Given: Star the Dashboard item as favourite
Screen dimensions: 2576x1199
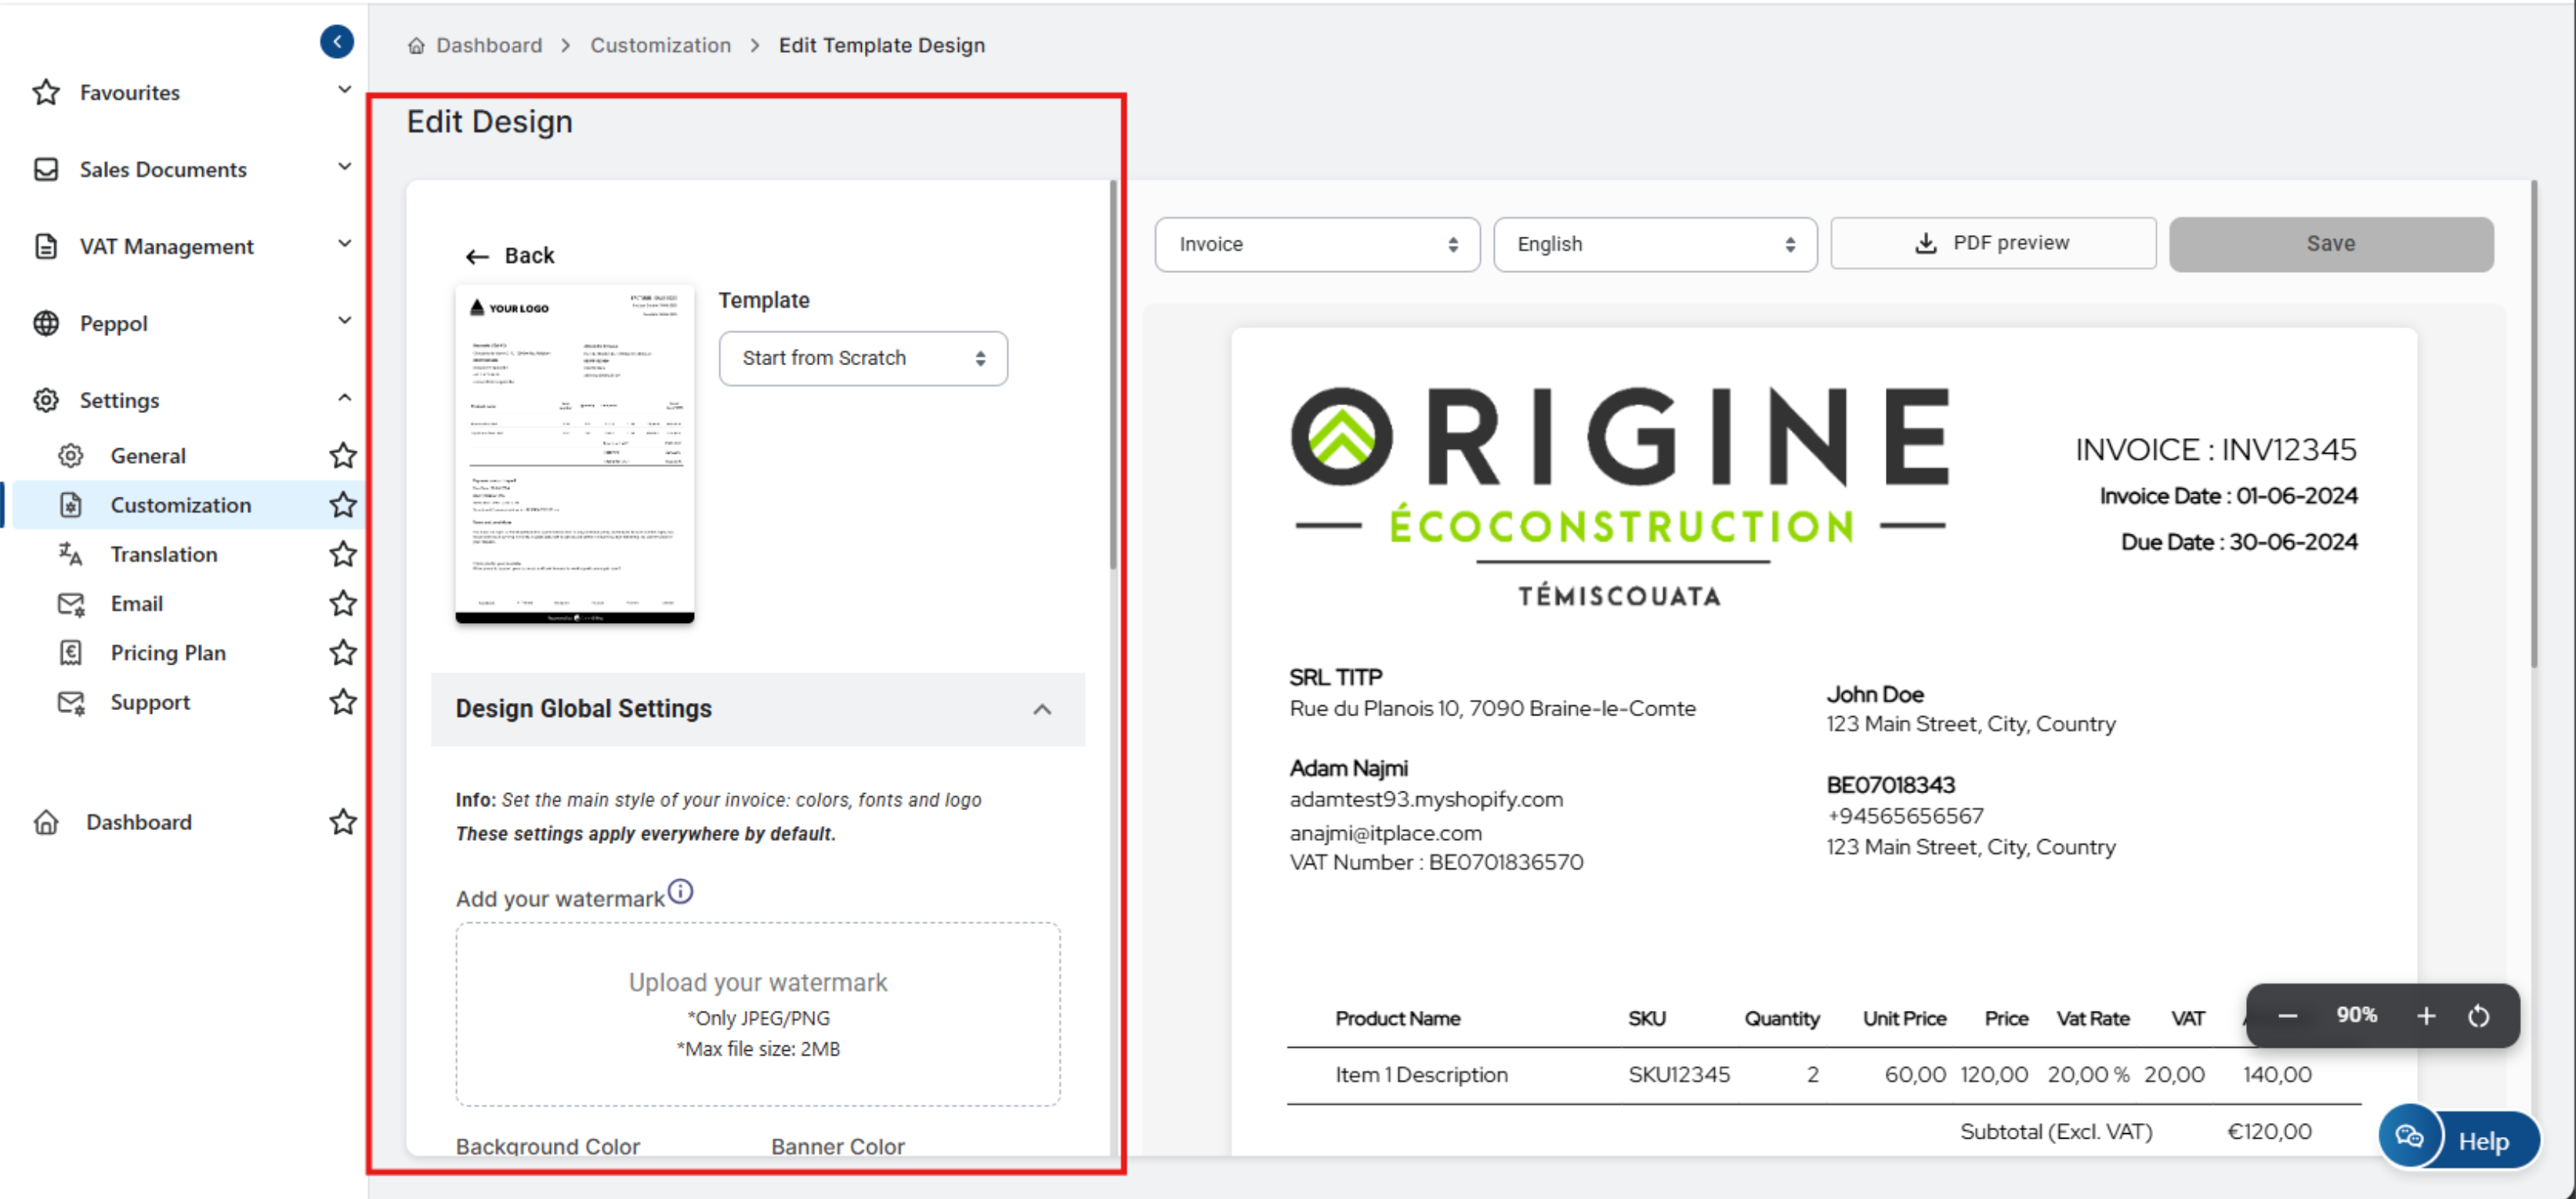Looking at the screenshot, I should coord(343,821).
